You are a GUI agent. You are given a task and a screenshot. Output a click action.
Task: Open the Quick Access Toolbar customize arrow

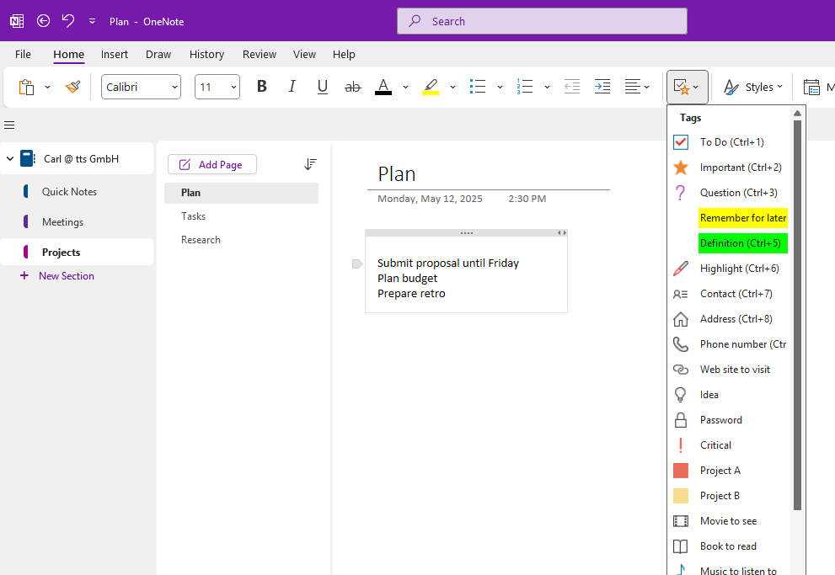click(x=92, y=21)
